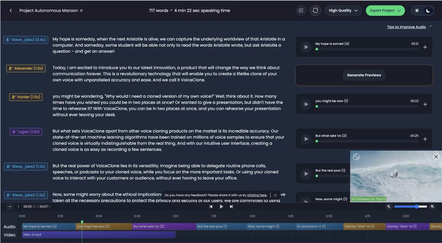442x243 pixels.
Task: Open the High Quality dropdown
Action: click(x=343, y=10)
